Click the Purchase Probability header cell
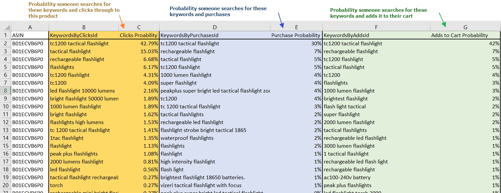 pos(296,35)
